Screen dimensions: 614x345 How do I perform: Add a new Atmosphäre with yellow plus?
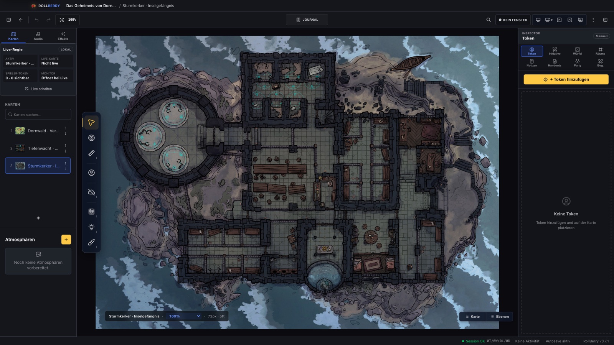pyautogui.click(x=66, y=240)
